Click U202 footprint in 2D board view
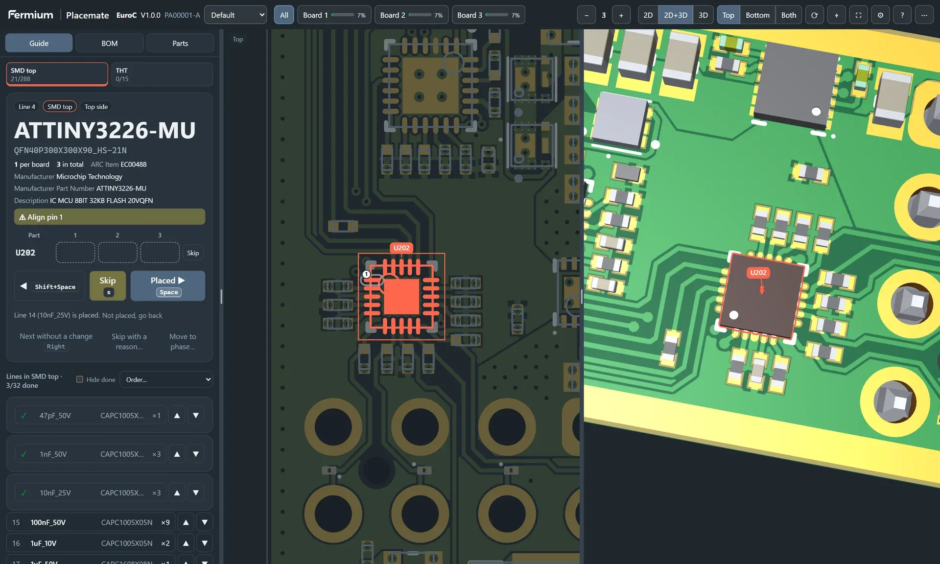 click(401, 296)
